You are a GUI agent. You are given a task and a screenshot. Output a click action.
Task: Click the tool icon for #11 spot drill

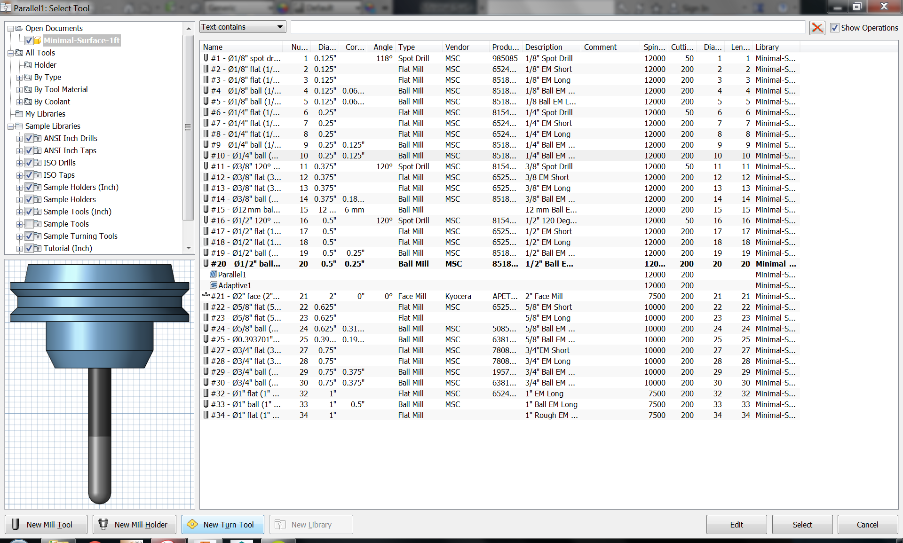[x=206, y=166]
